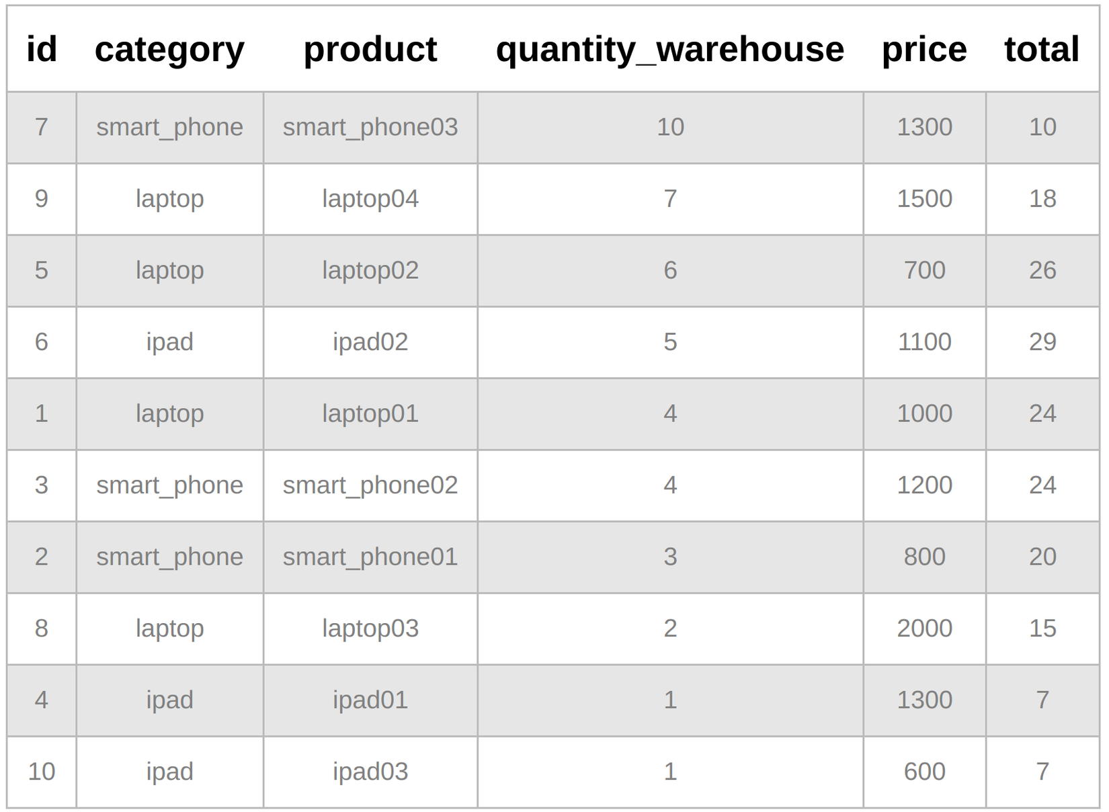This screenshot has width=1109, height=812.
Task: Select the laptop04 product cell
Action: [370, 199]
